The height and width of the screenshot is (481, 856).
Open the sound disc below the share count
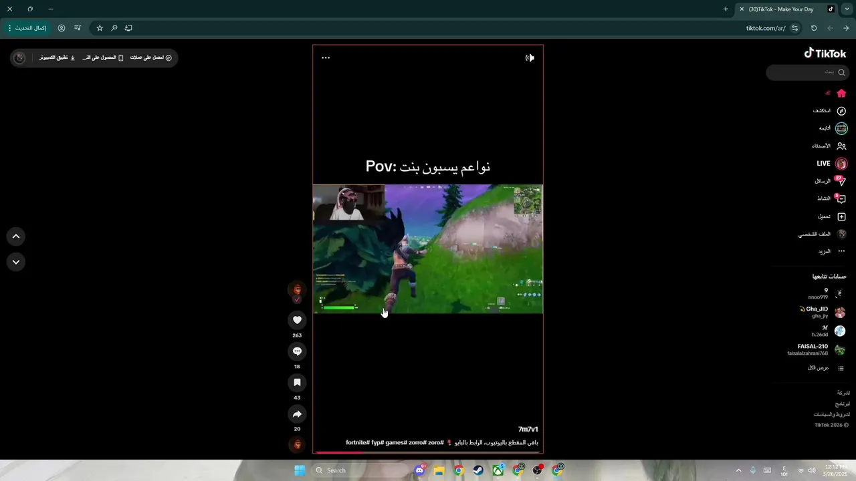298,444
